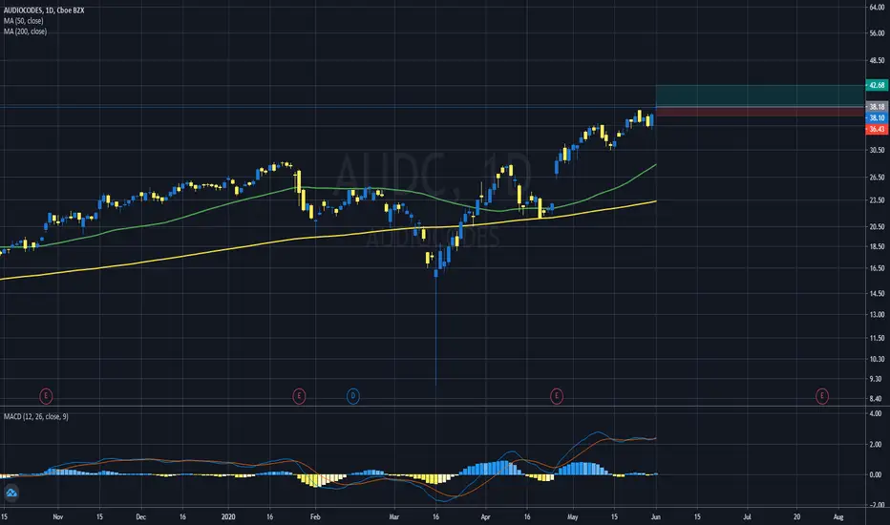
Task: Click the 2020 label on time axis
Action: [228, 516]
